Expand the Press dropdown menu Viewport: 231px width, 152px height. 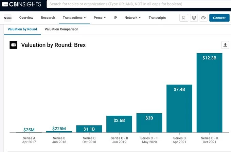[x=100, y=18]
